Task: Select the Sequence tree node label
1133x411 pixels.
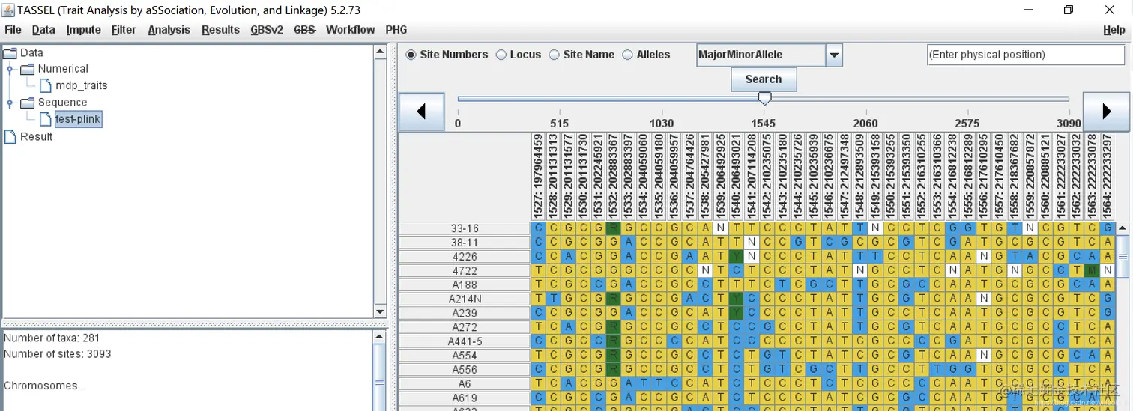Action: coord(62,103)
